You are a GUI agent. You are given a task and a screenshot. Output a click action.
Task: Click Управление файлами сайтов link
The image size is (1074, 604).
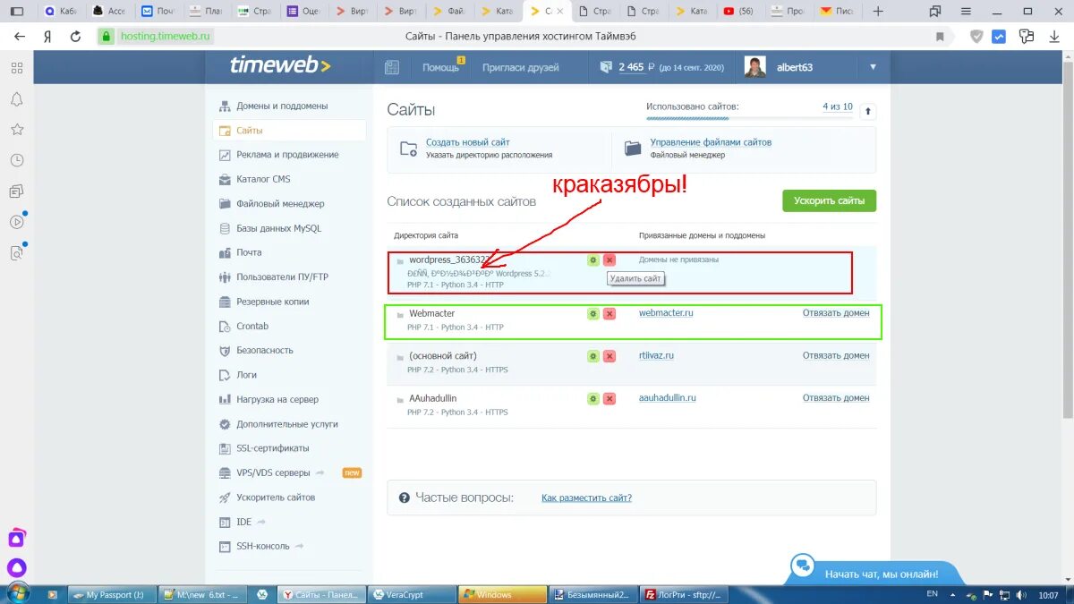point(711,142)
